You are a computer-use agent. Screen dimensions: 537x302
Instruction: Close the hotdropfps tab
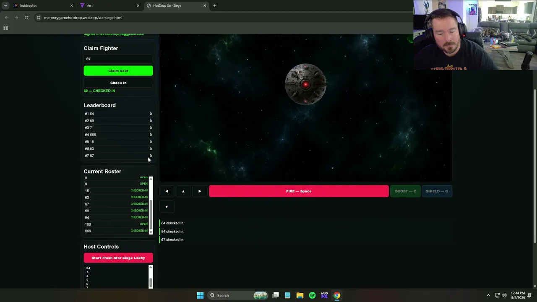[x=71, y=5]
